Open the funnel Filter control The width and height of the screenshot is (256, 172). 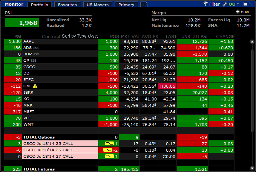(212, 4)
